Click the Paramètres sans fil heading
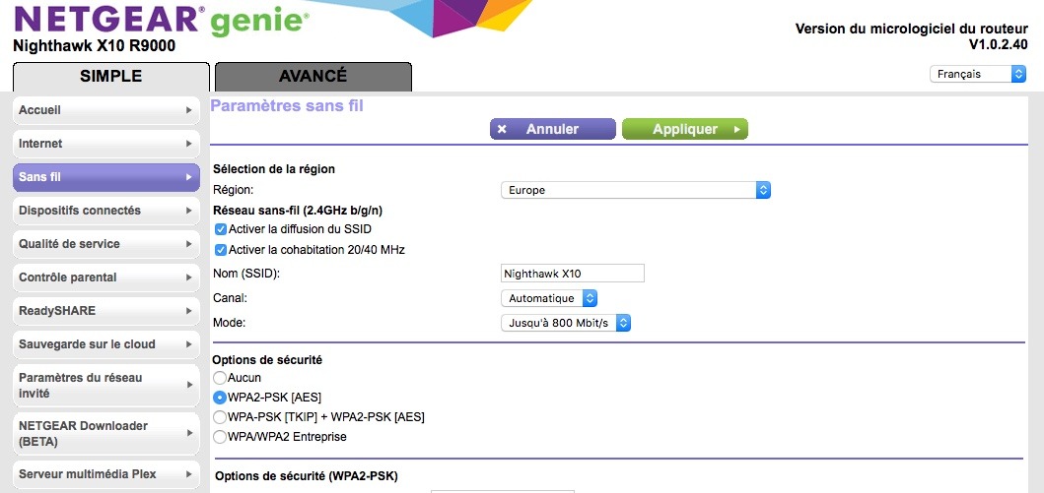The width and height of the screenshot is (1044, 493). (x=287, y=105)
